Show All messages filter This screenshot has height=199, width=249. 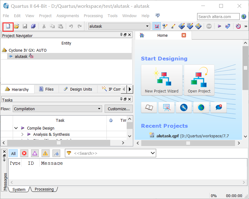coord(13,154)
